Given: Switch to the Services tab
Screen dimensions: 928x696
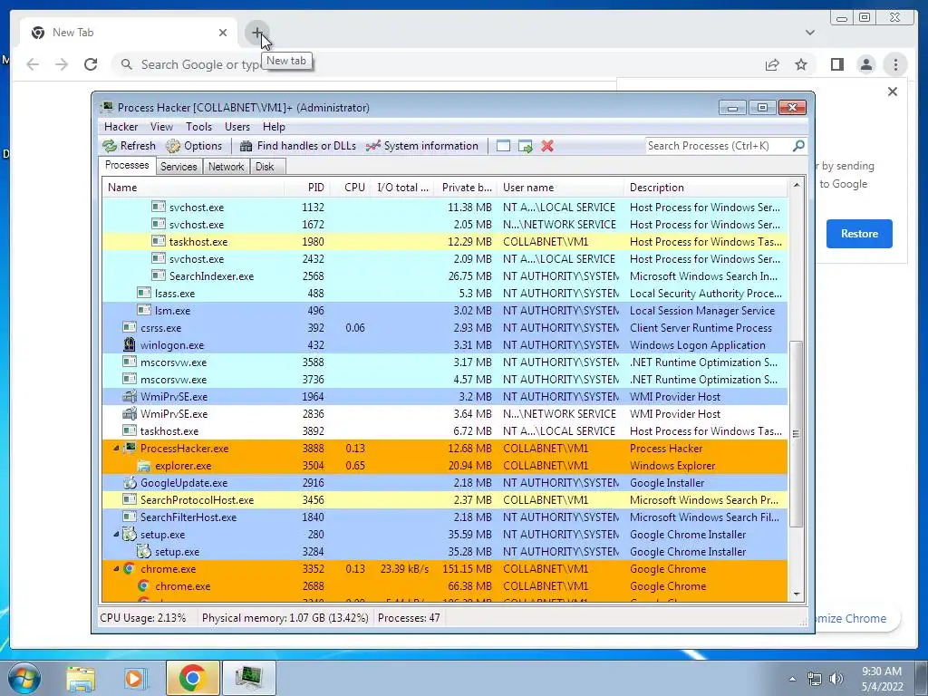Looking at the screenshot, I should pyautogui.click(x=179, y=167).
